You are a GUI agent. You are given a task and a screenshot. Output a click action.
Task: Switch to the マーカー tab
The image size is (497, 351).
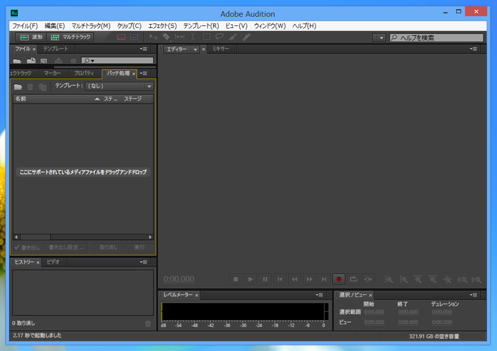tap(52, 73)
